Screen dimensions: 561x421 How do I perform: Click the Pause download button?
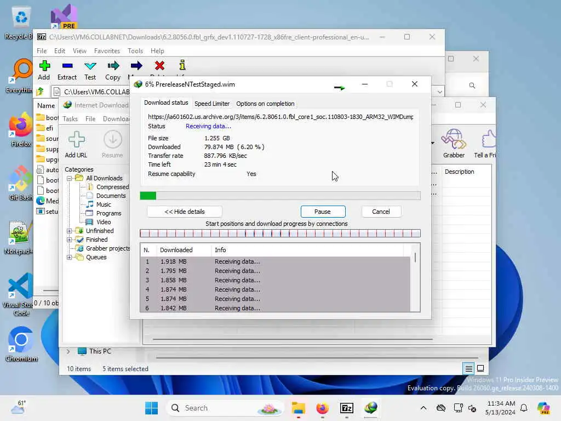click(x=323, y=212)
